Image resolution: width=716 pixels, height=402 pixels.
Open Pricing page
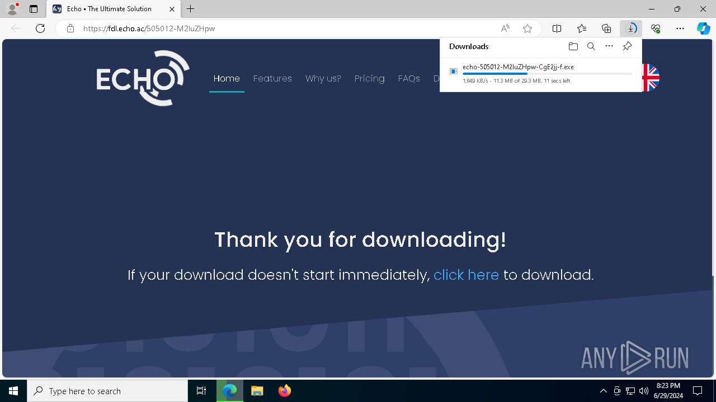point(369,79)
